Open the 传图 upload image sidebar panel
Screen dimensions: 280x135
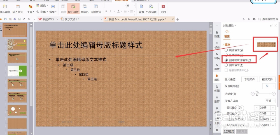217,89
